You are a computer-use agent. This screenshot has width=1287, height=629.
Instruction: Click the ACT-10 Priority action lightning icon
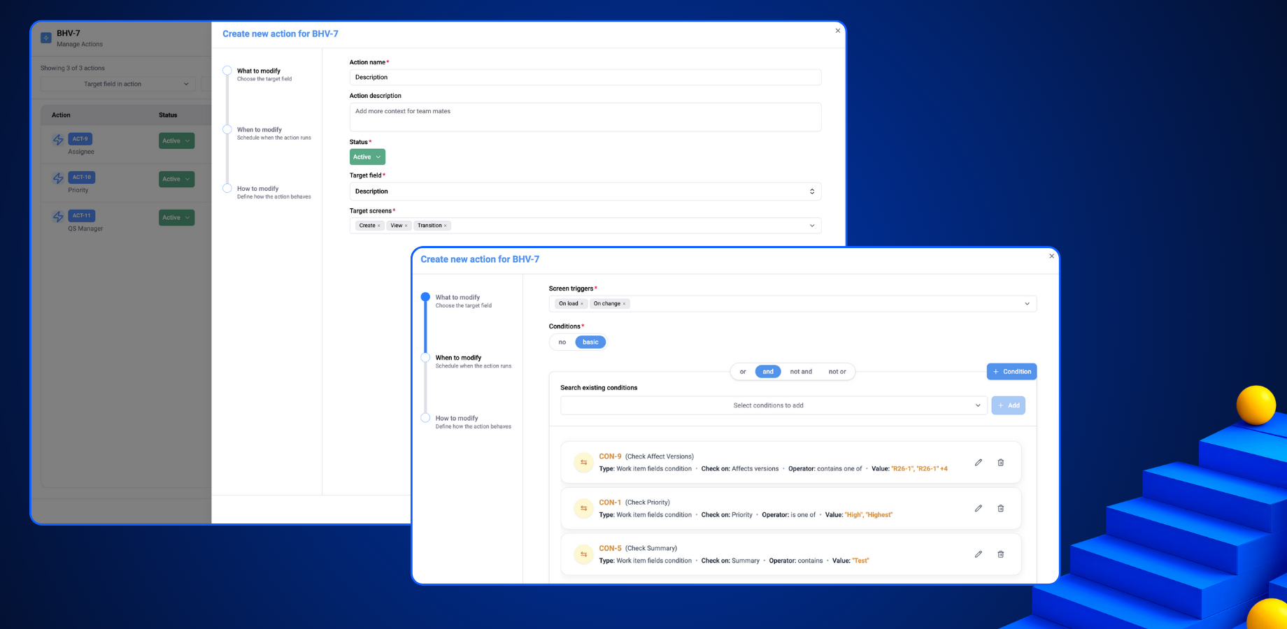59,180
